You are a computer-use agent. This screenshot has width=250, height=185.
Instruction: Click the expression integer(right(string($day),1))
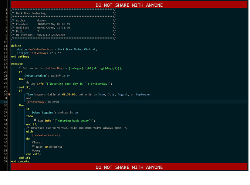[x=95, y=68]
